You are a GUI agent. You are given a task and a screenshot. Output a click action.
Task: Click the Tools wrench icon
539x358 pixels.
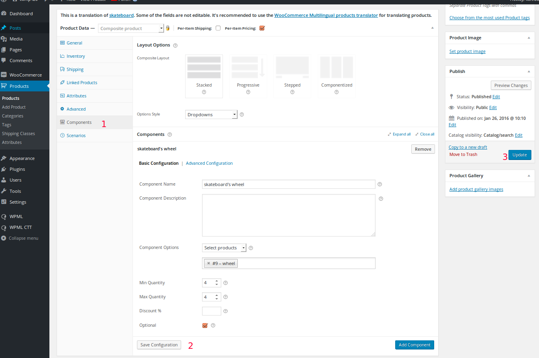point(4,191)
